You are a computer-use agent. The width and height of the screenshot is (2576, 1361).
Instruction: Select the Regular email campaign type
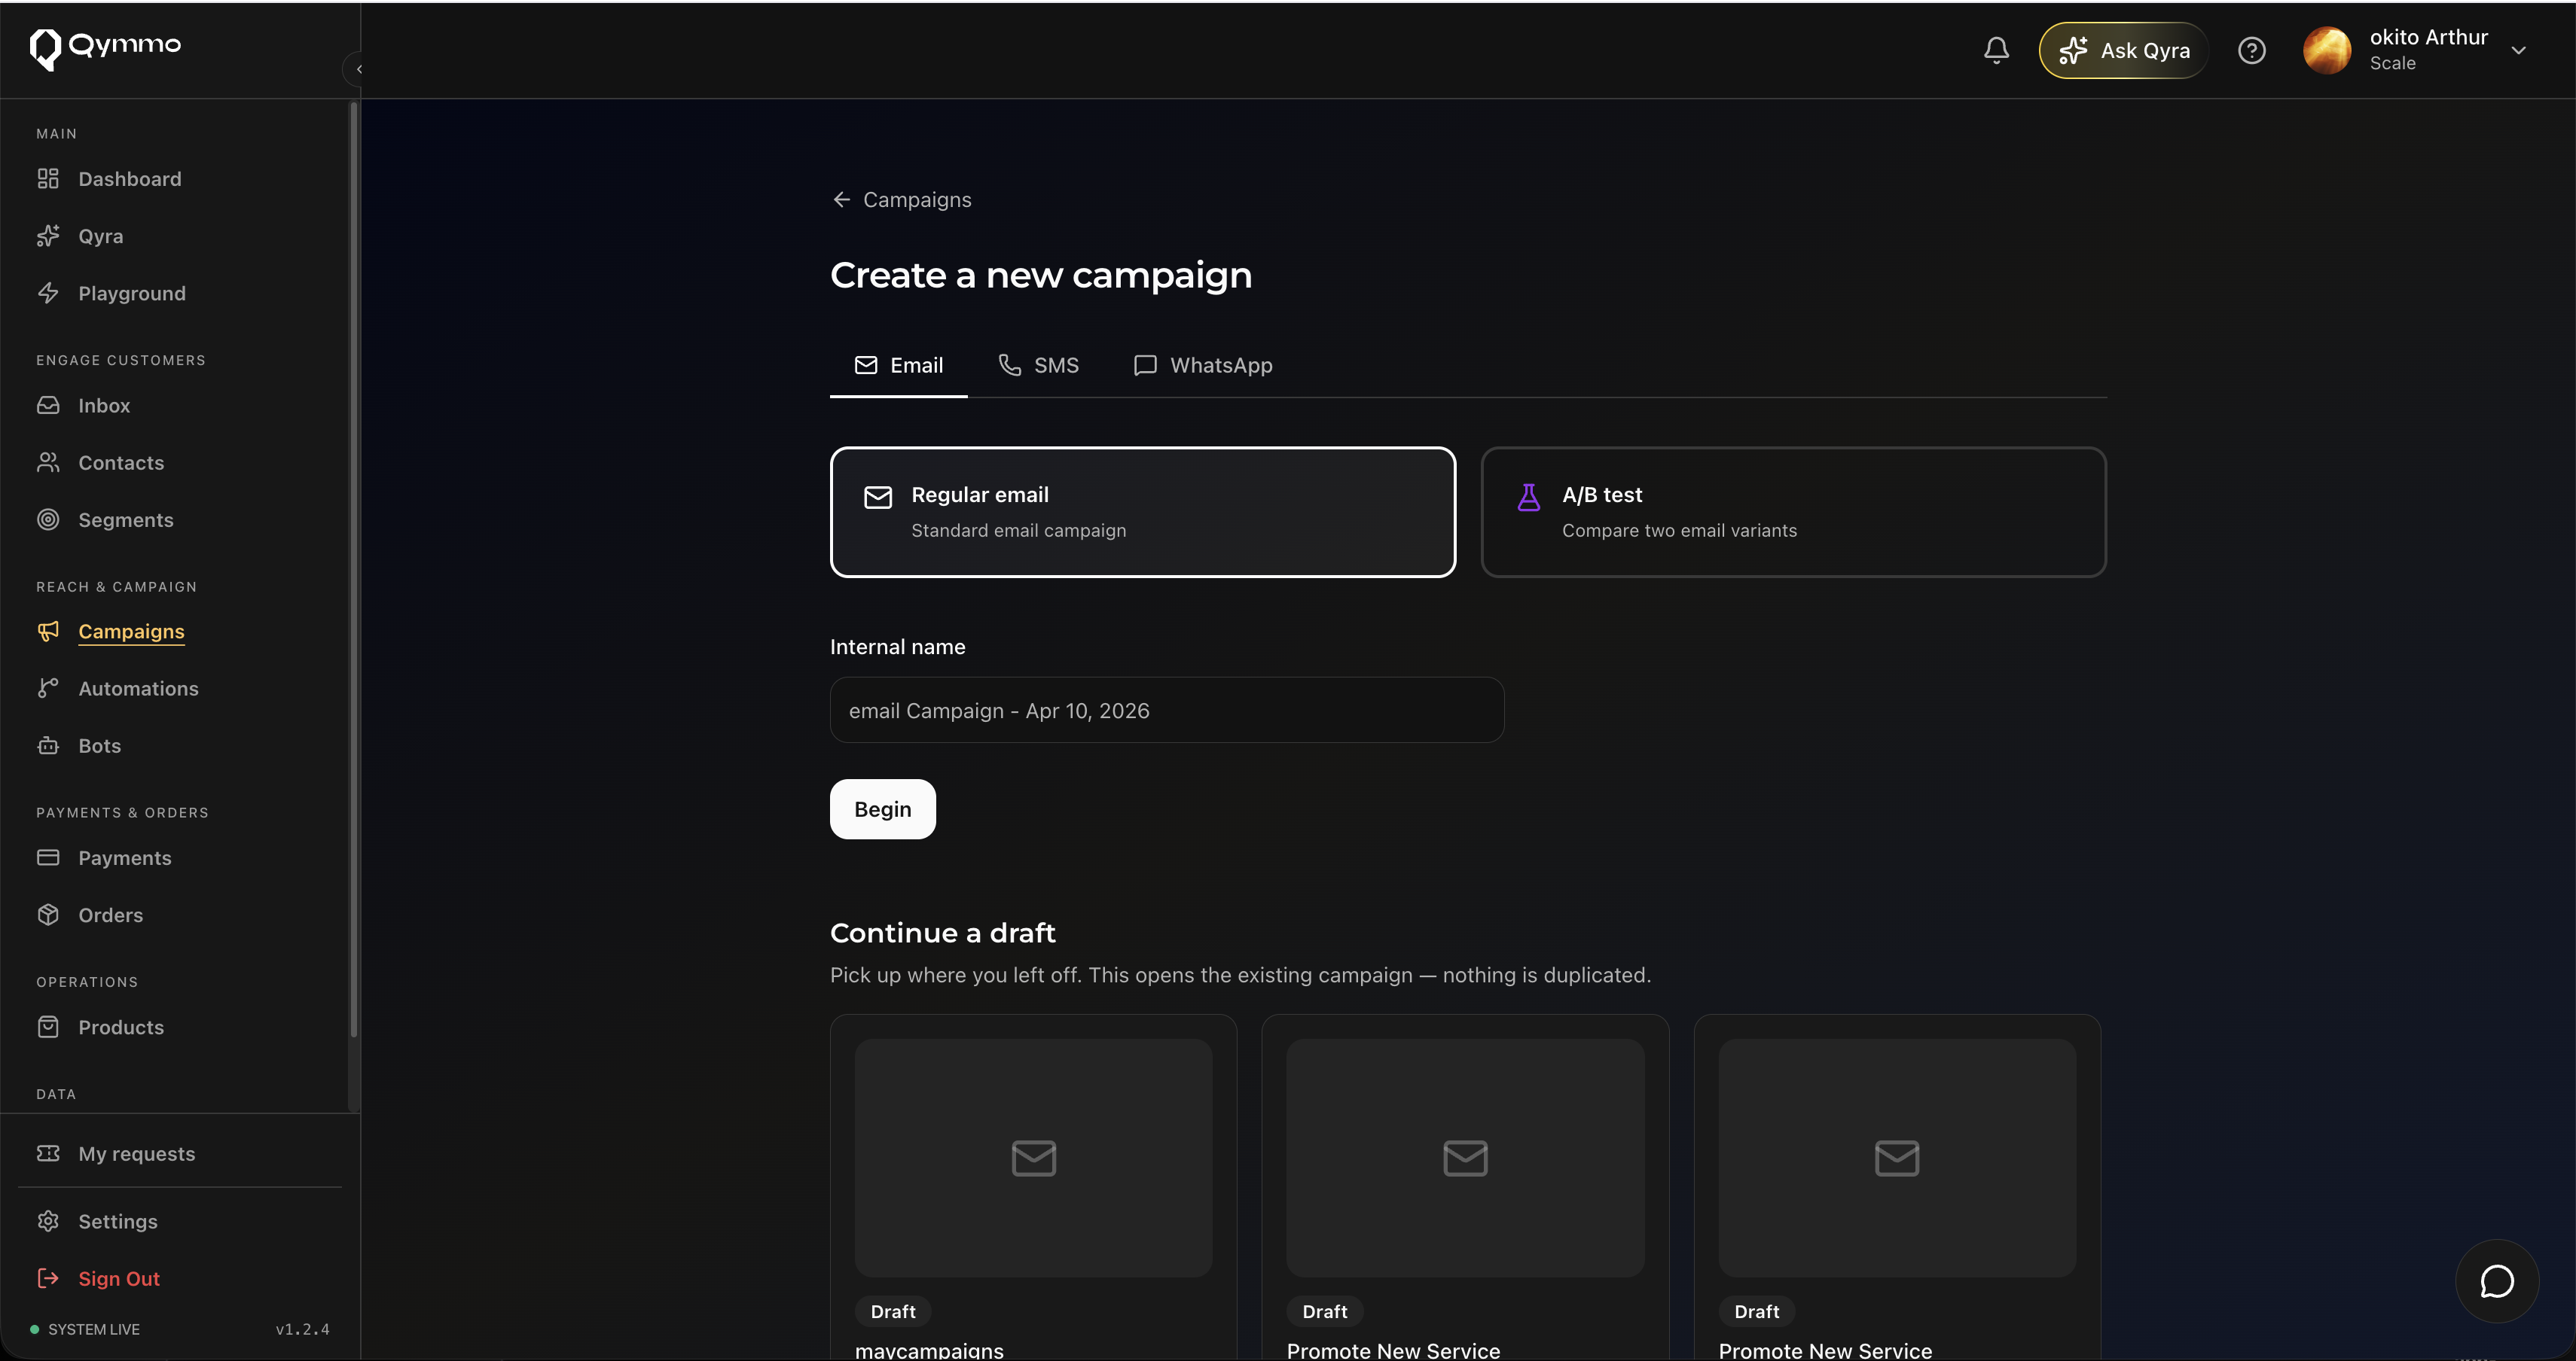coord(1142,512)
